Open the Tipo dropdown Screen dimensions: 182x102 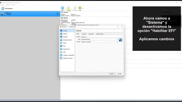tap(100, 39)
